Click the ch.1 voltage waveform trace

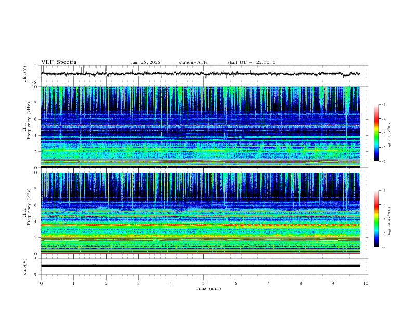tap(200, 74)
